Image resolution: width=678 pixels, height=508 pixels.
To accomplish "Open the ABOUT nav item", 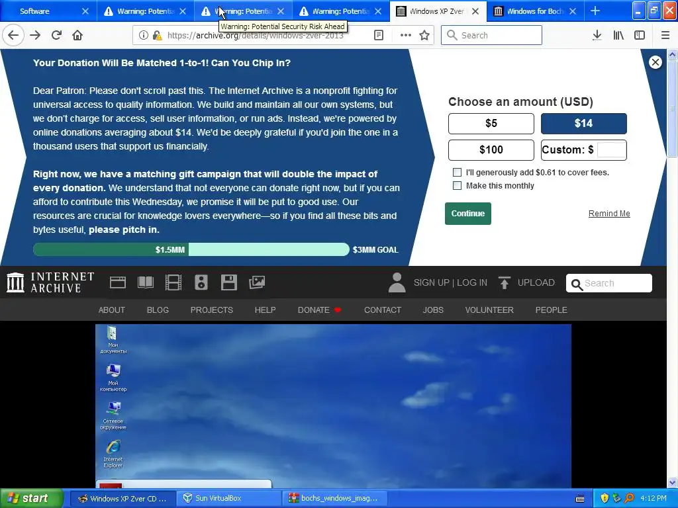I will click(x=111, y=310).
